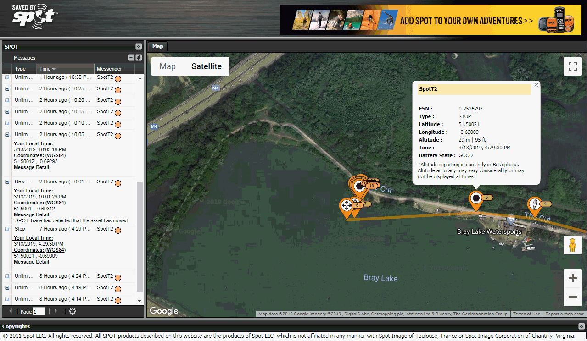Collapse the SPOT side panel
Viewport: 587px width, 341px height.
138,47
